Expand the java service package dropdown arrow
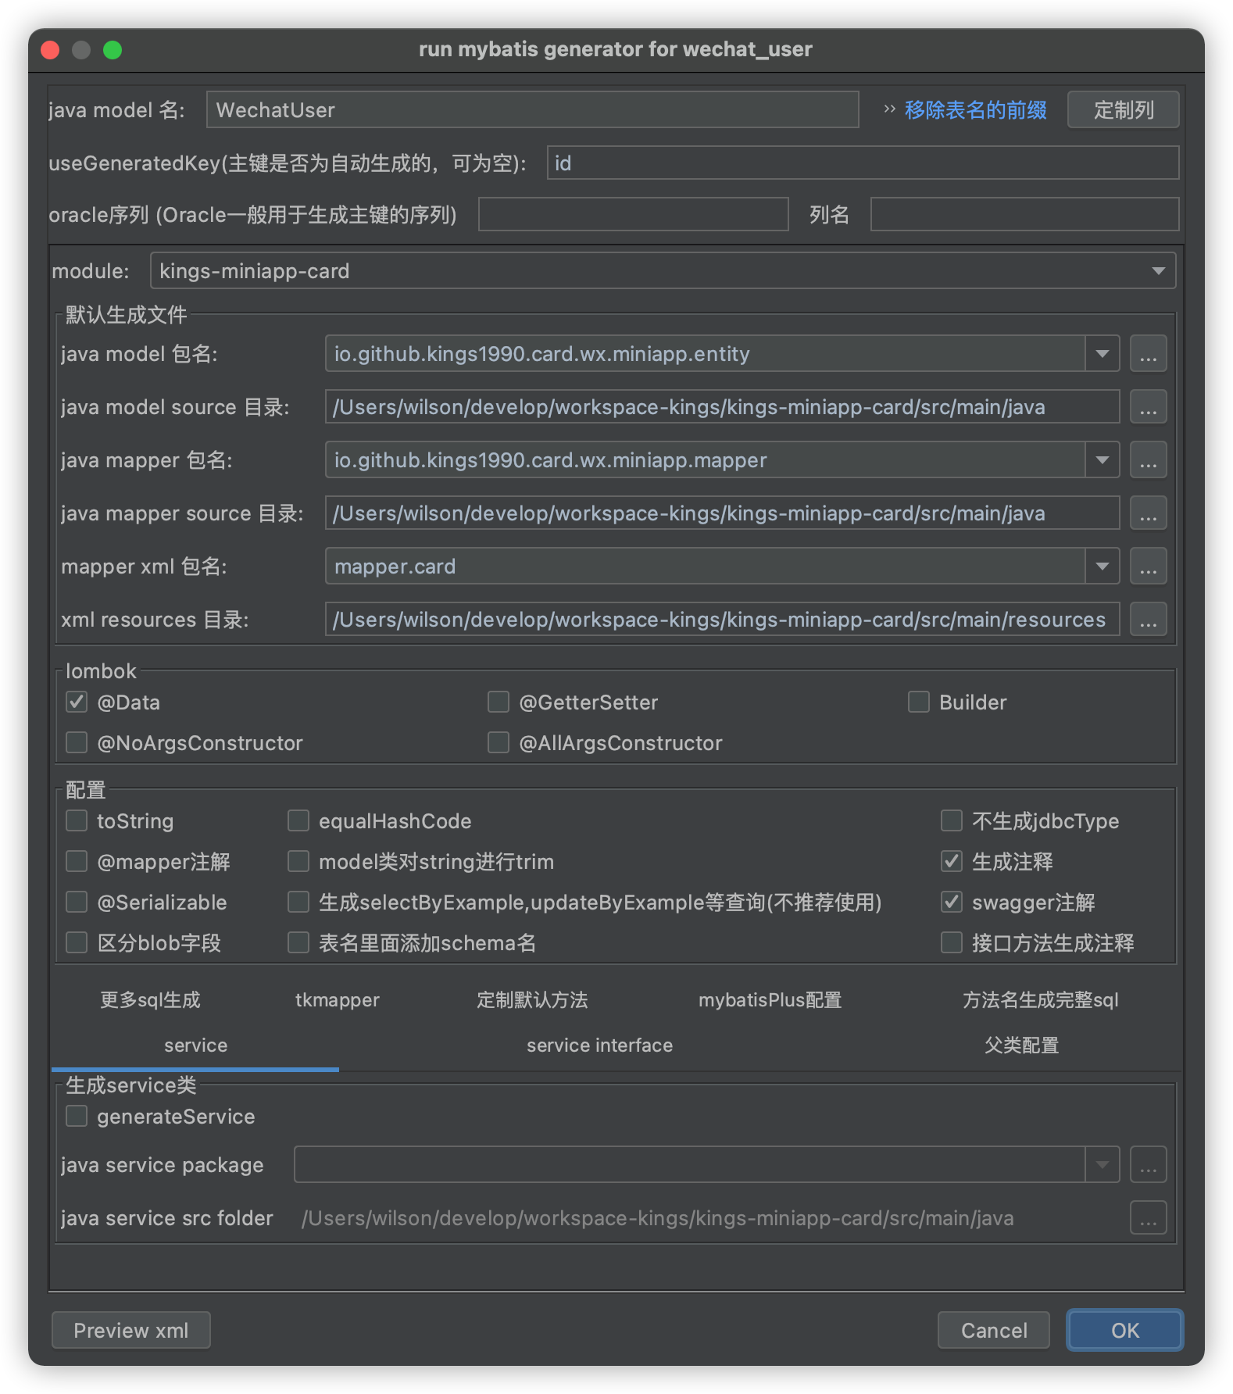Viewport: 1233px width, 1394px height. (x=1103, y=1165)
